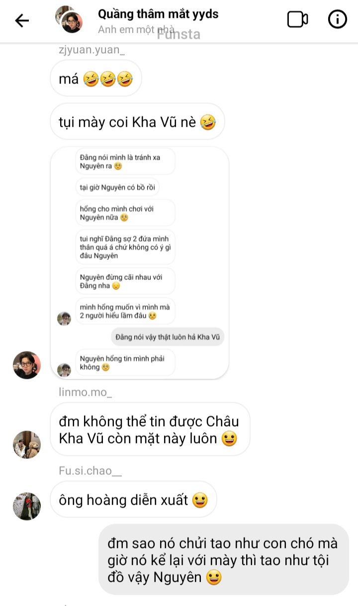Select the message 'tụi mày coi Kha Vũ nè'
The image size is (358, 606).
137,121
